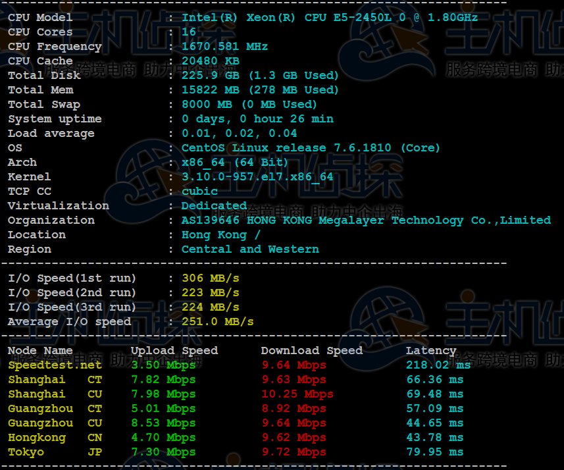Select arch value x86_64 (64 Bit)
The width and height of the screenshot is (564, 470).
235,163
